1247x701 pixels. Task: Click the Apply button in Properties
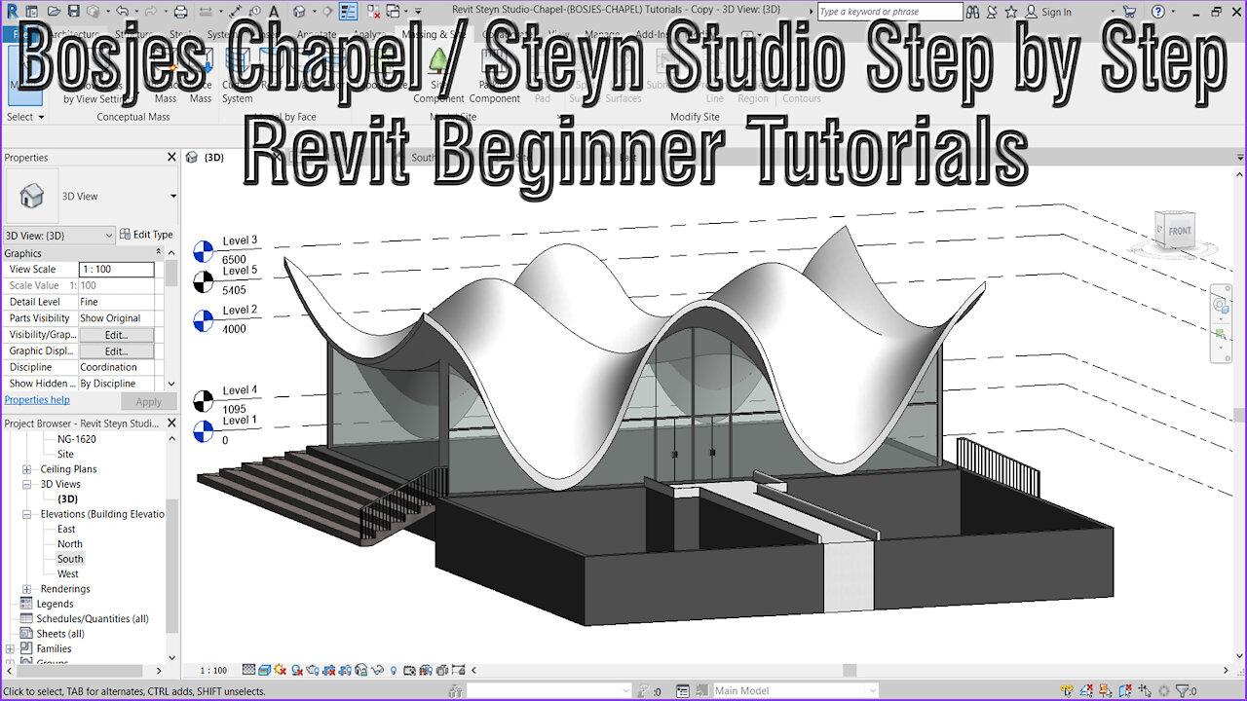(x=149, y=401)
